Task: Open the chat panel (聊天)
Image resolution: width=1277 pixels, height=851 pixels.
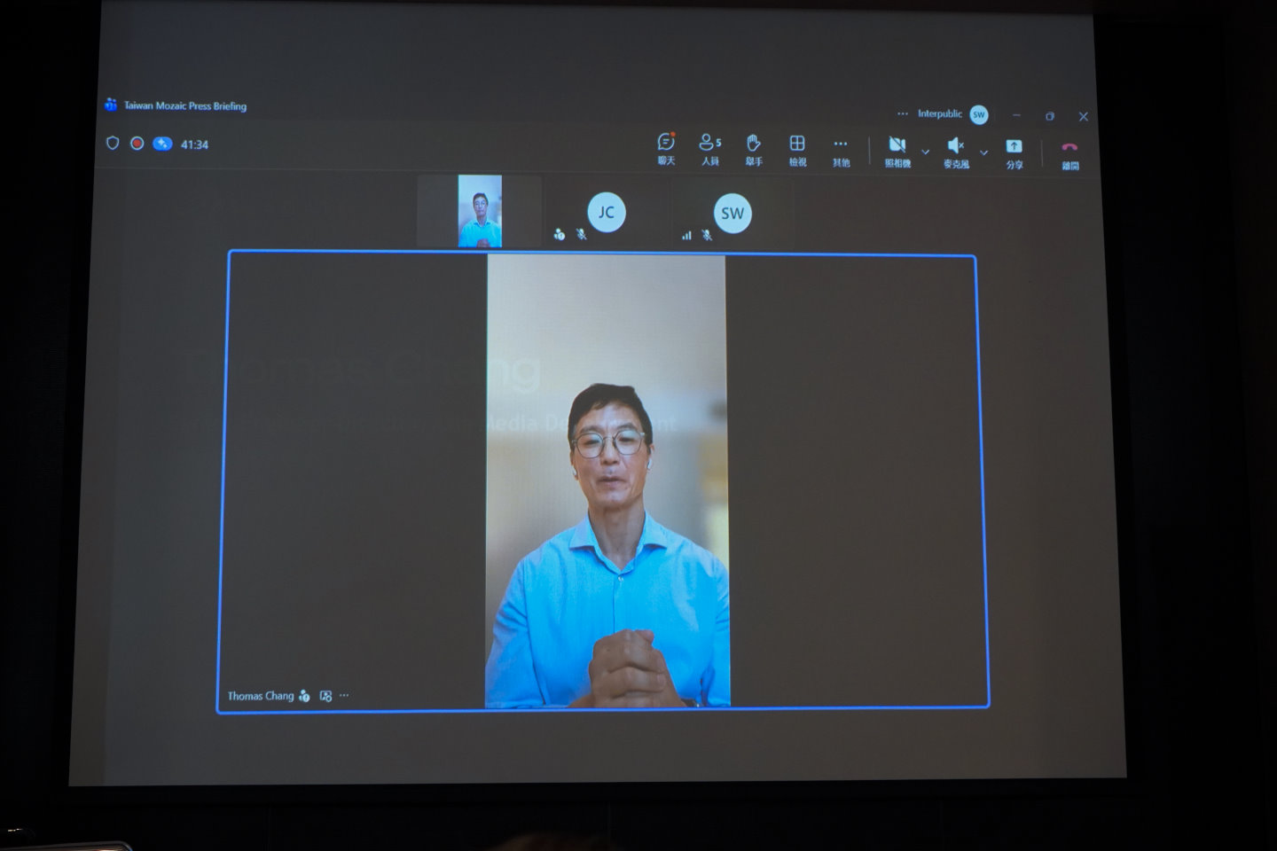Action: 666,148
